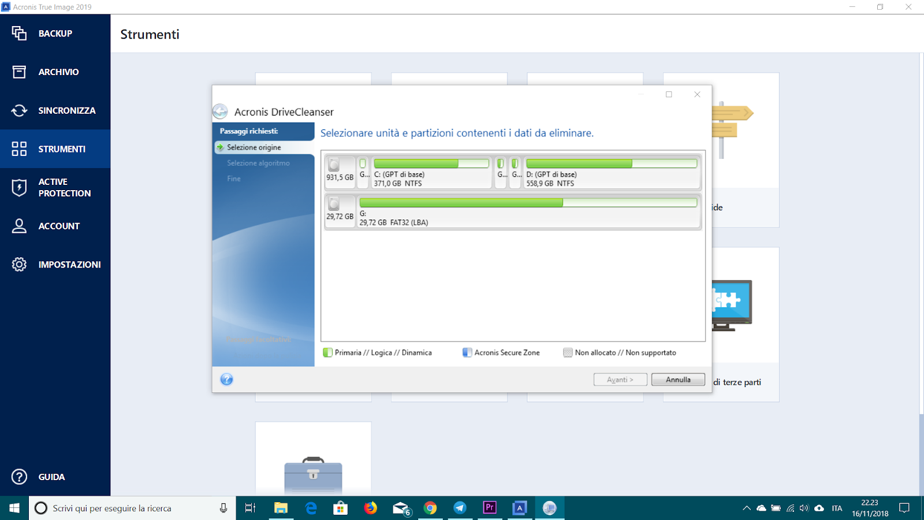
Task: Switch to Acronis True Image taskbar icon
Action: tap(520, 508)
